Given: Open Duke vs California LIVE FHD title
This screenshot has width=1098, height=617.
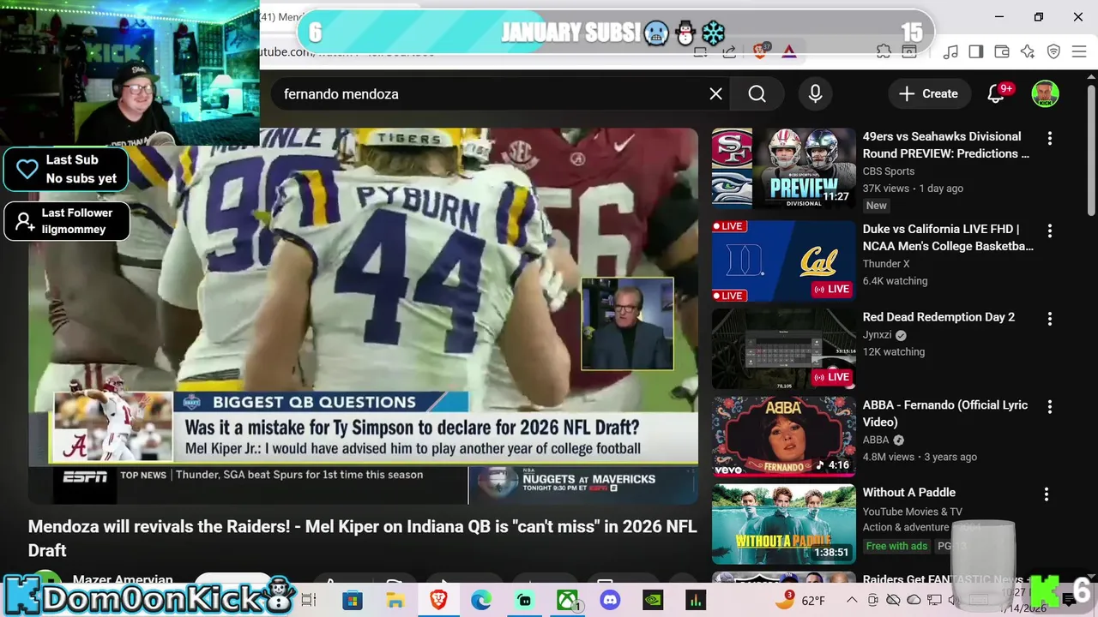Looking at the screenshot, I should coord(948,237).
